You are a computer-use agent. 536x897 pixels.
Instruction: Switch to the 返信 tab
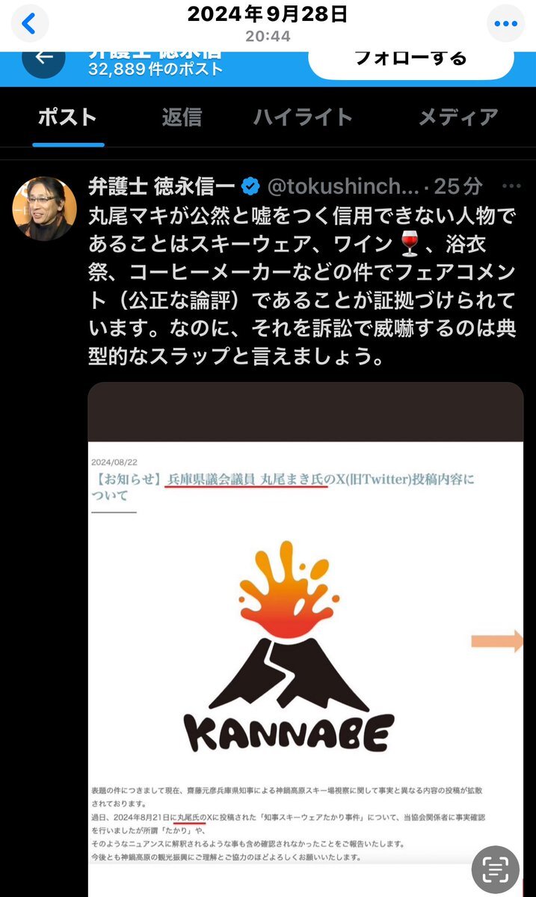pyautogui.click(x=182, y=117)
